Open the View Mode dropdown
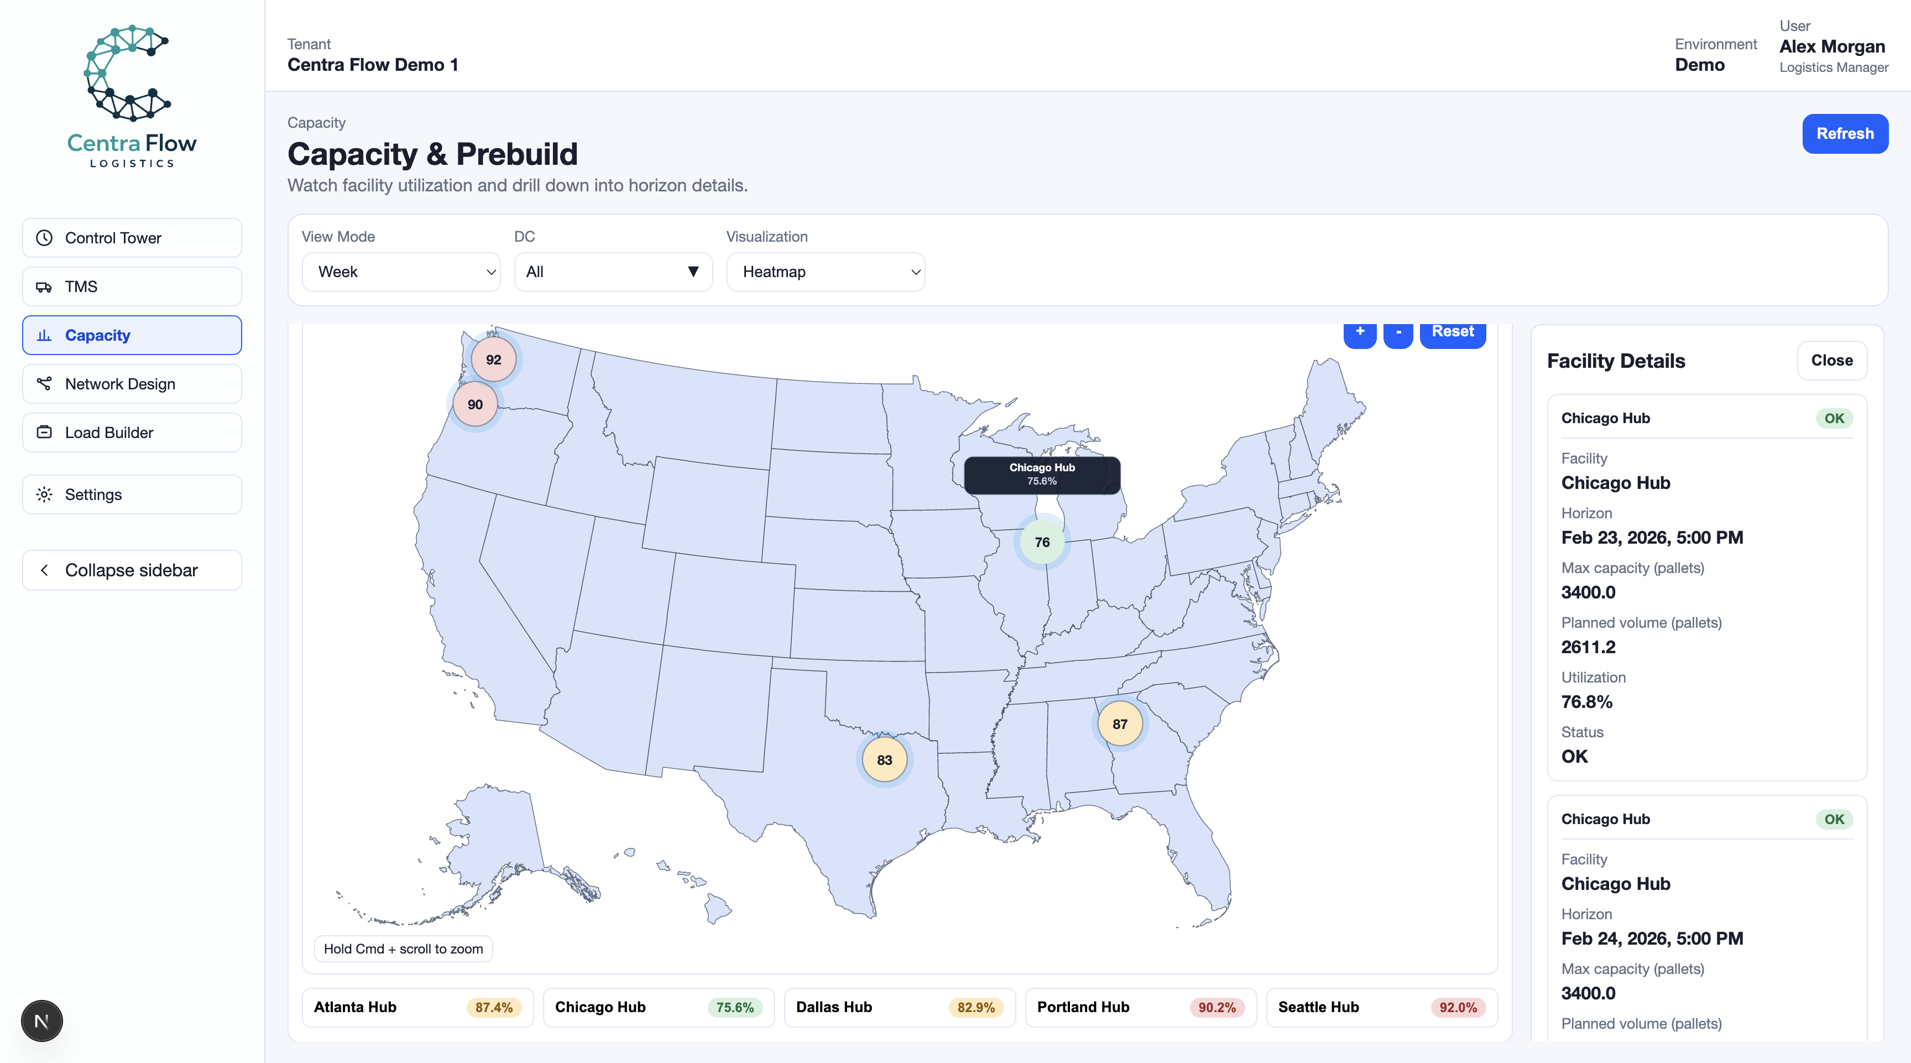Viewport: 1911px width, 1063px height. click(400, 272)
